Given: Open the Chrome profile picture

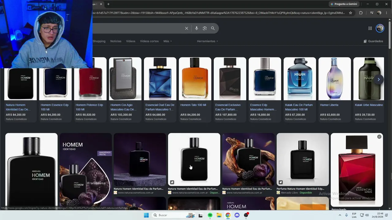Looking at the screenshot, I should (x=379, y=13).
